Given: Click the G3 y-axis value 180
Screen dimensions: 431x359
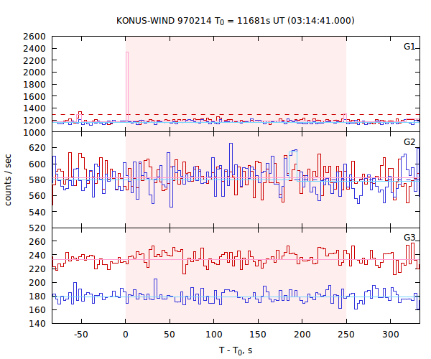Looking at the screenshot, I should [x=37, y=296].
